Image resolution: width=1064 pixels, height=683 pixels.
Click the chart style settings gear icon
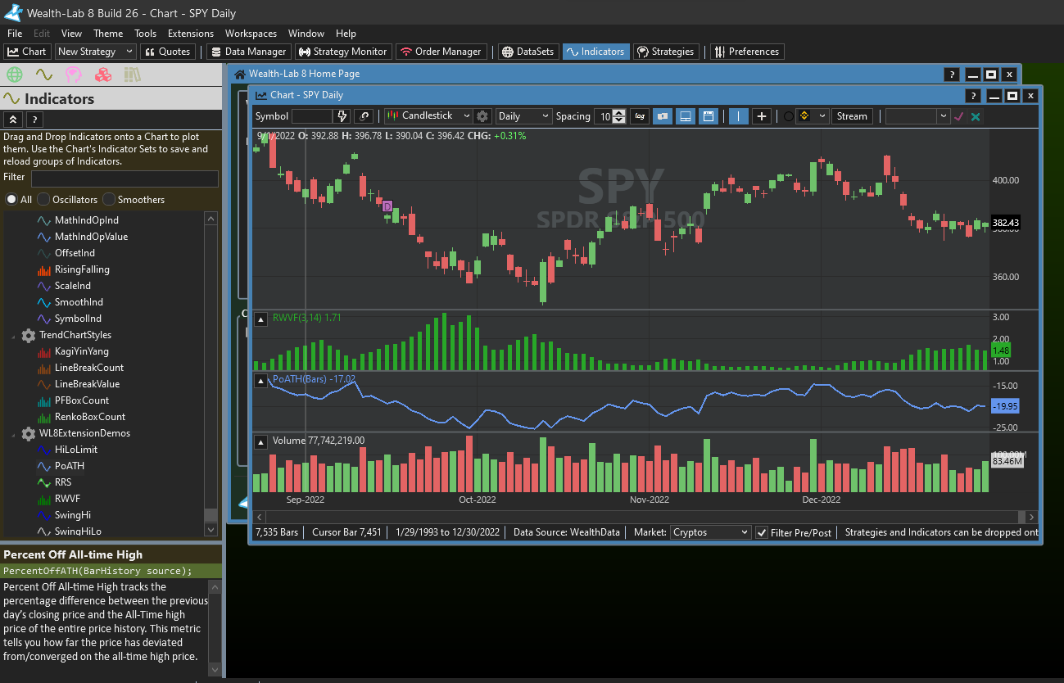[482, 116]
